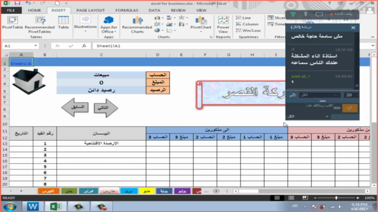Save the workbook from Quick Access
This screenshot has width=378, height=212.
click(x=17, y=3)
